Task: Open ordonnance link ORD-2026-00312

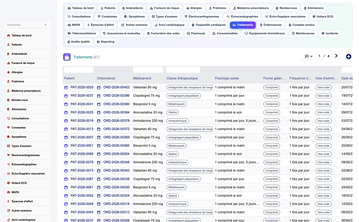Action: [116, 212]
